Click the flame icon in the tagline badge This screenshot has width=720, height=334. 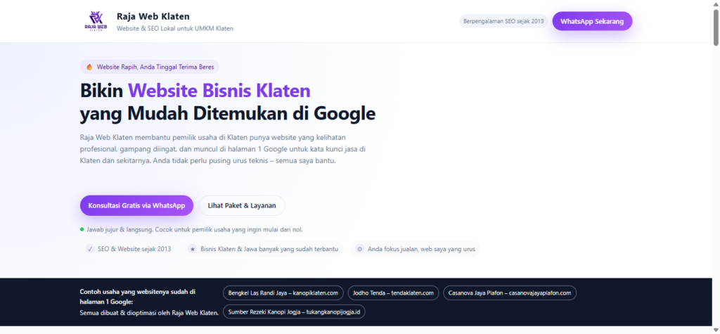[89, 67]
